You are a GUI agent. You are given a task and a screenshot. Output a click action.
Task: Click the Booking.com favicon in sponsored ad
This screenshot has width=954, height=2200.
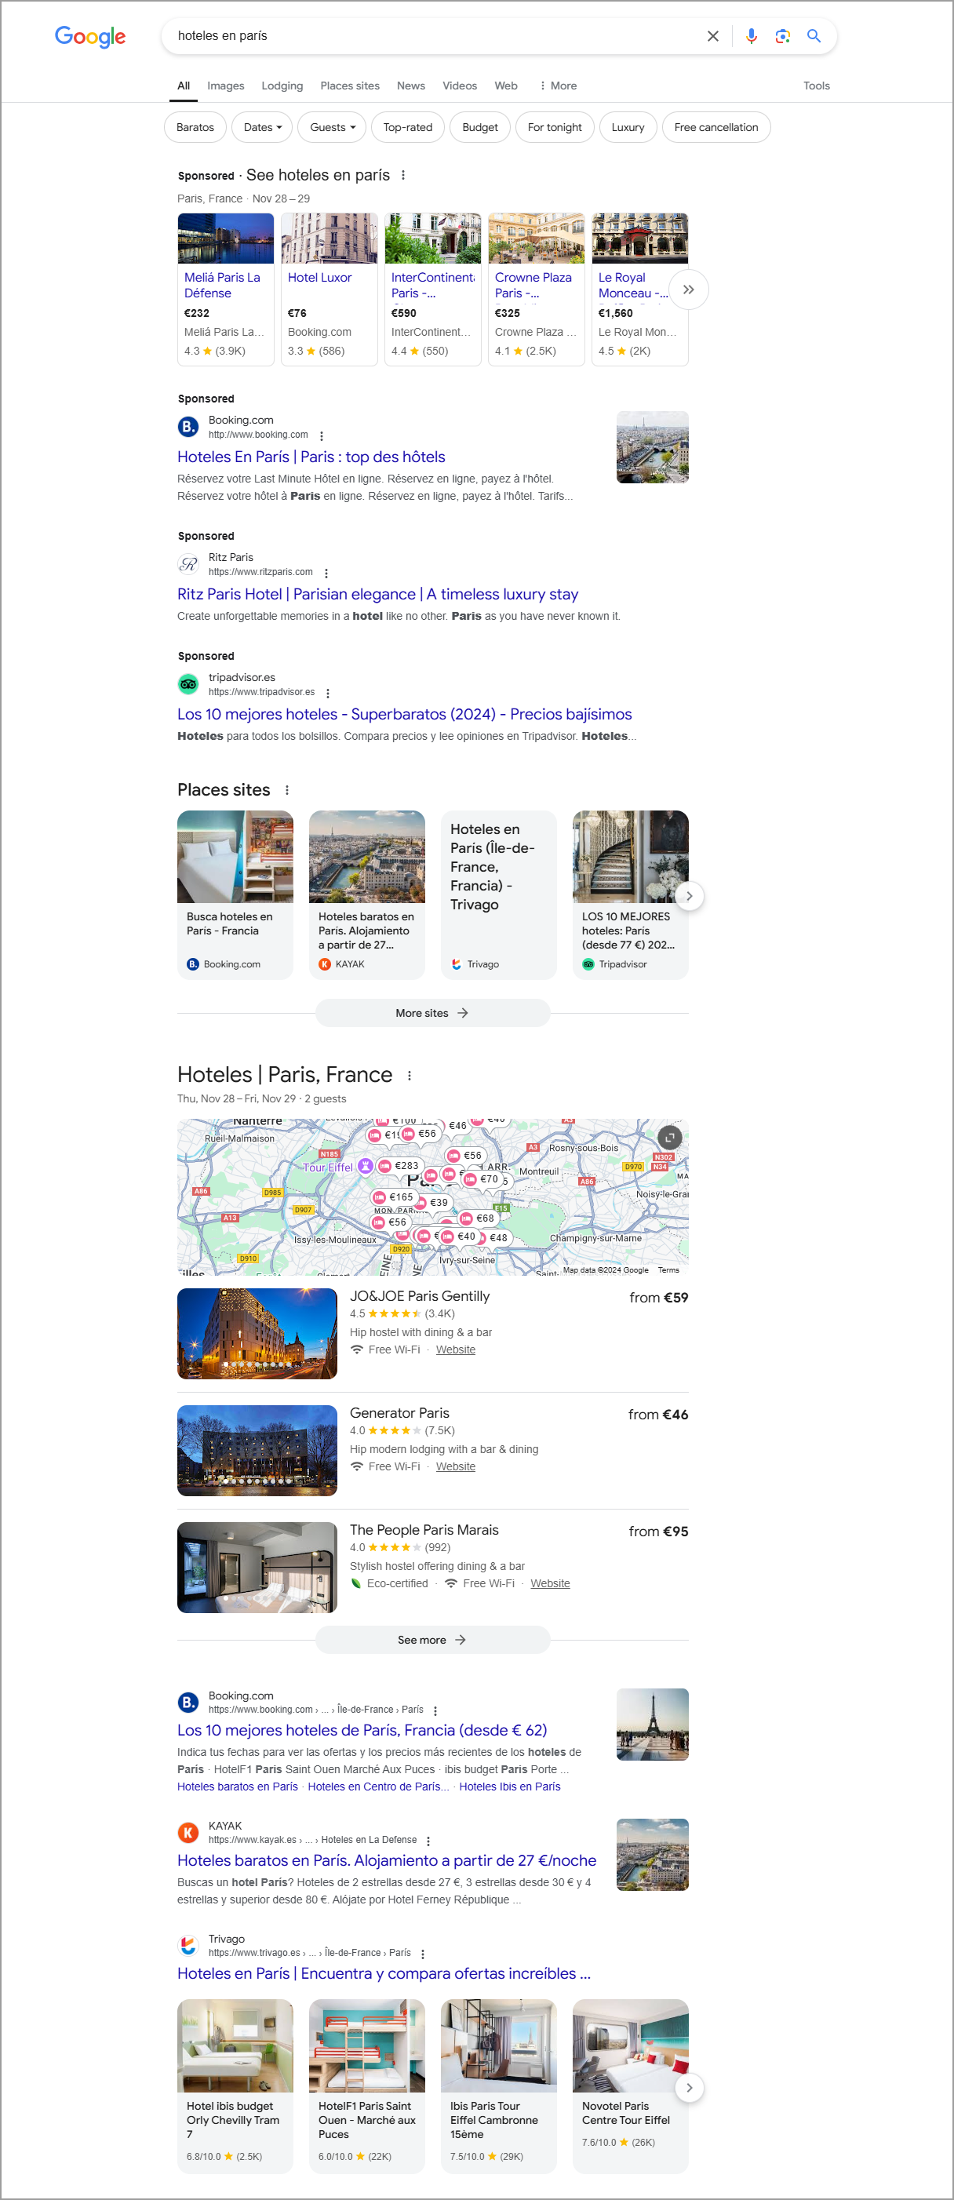[188, 426]
